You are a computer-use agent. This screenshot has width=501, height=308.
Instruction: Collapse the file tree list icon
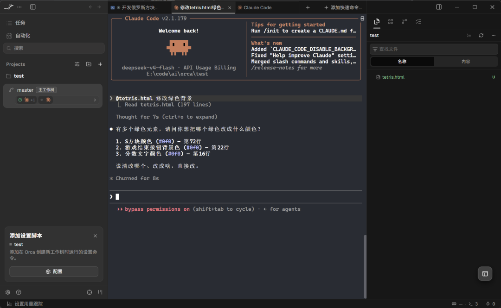pos(469,35)
